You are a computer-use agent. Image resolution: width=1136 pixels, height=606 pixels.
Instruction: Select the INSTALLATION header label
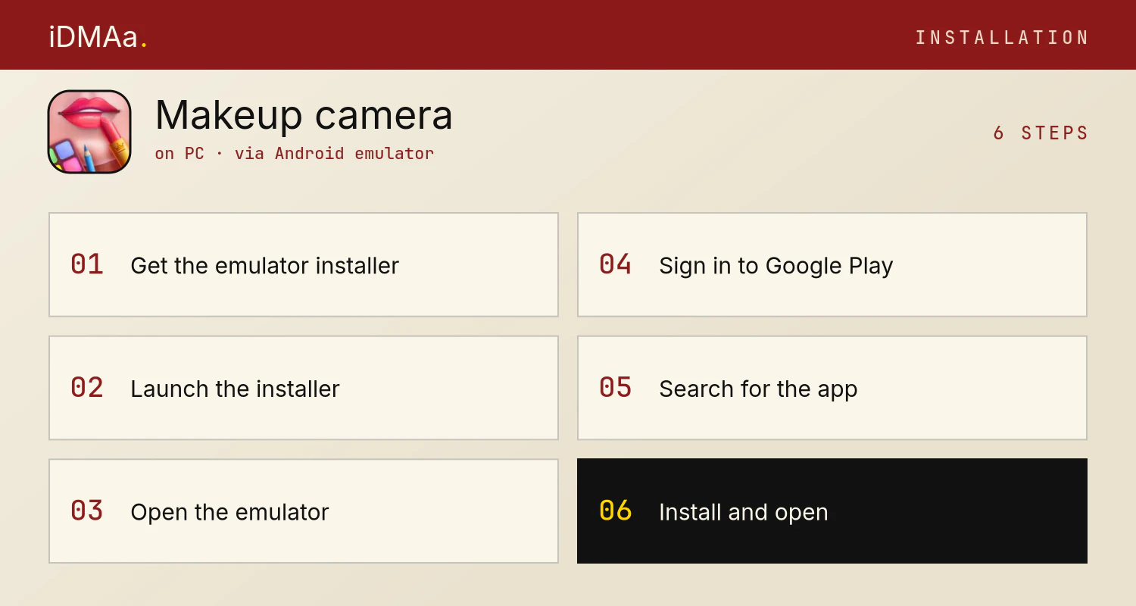(1001, 37)
